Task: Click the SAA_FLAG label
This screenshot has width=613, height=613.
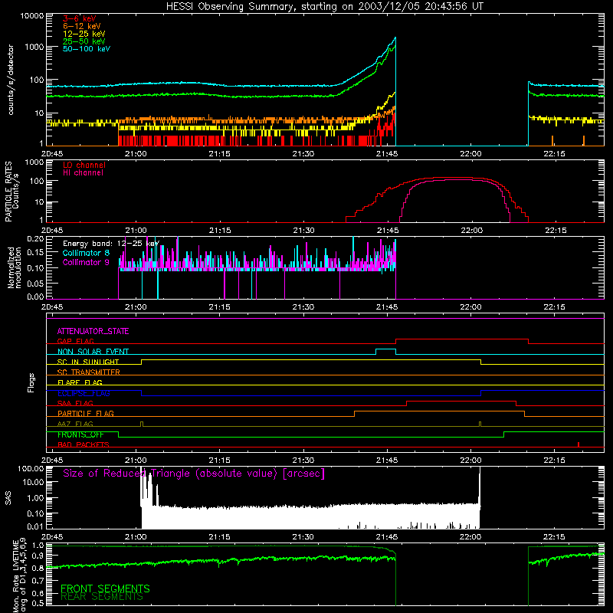Action: tap(75, 403)
